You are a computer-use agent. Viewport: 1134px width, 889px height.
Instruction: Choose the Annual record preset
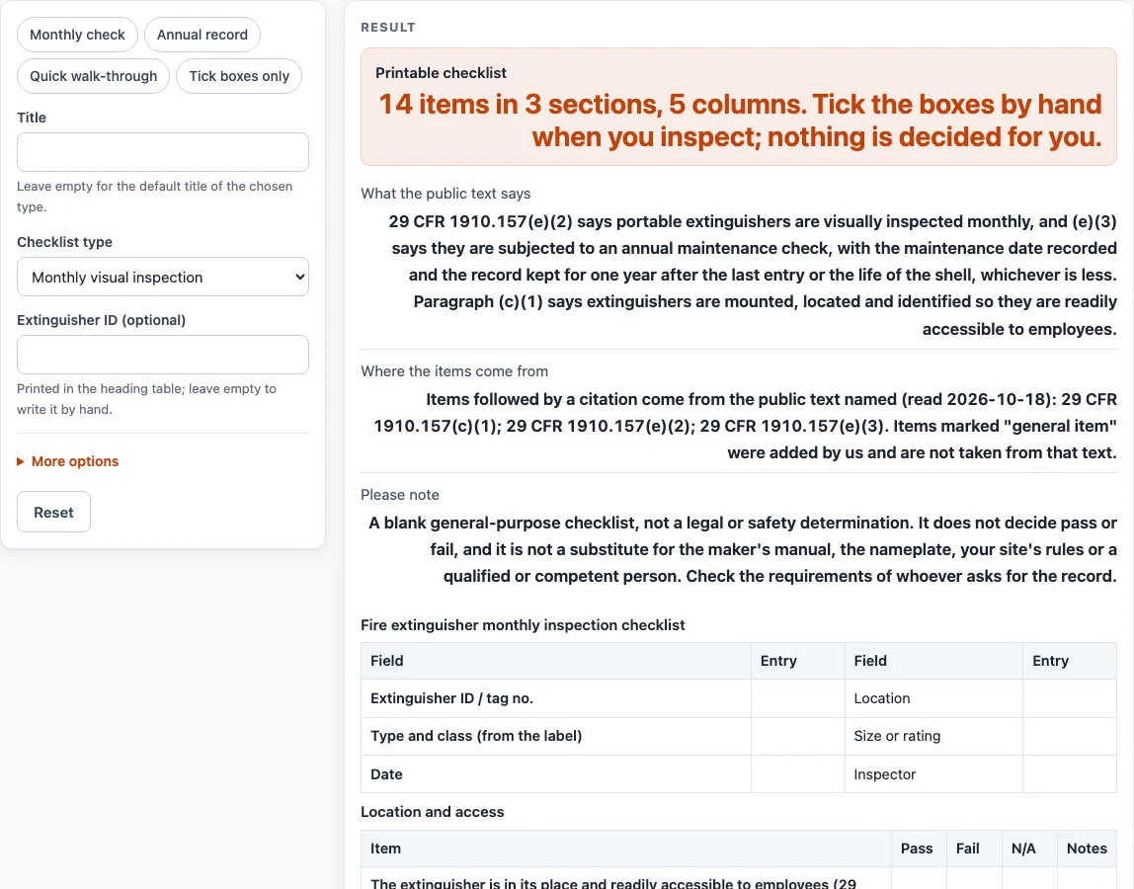pyautogui.click(x=202, y=35)
